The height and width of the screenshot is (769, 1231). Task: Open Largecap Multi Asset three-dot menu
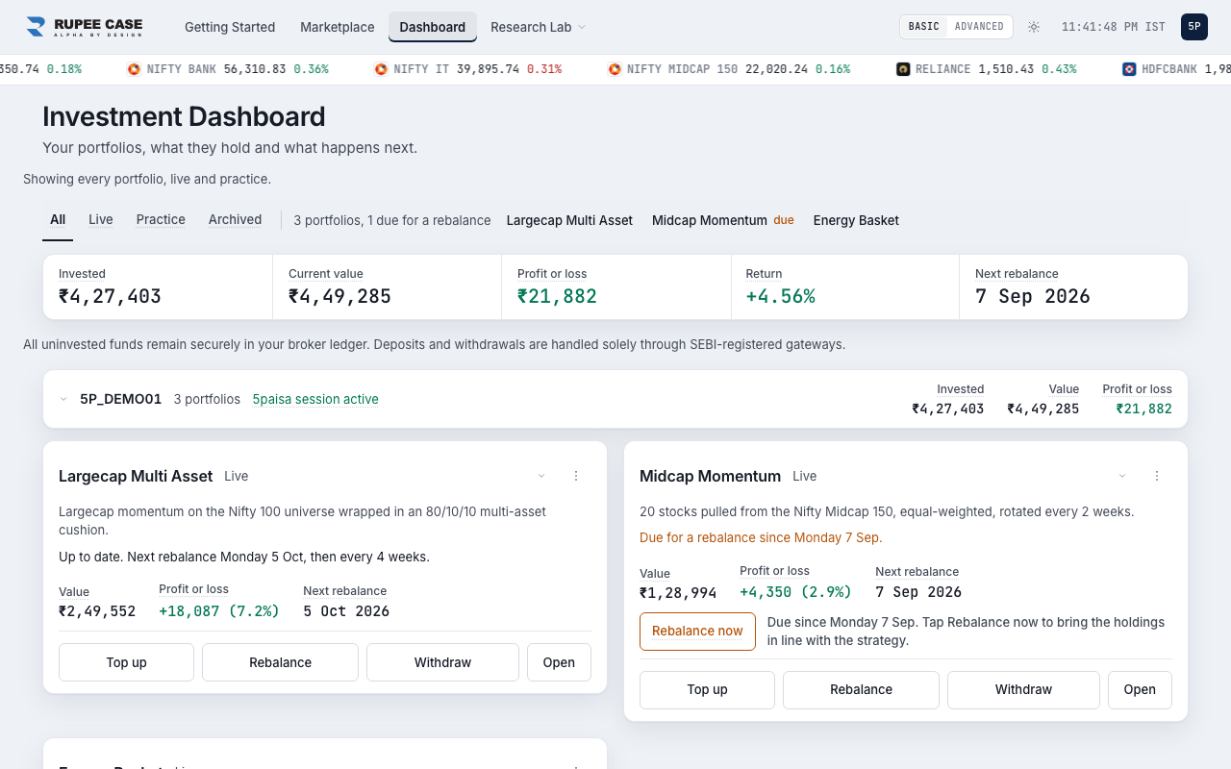click(576, 476)
